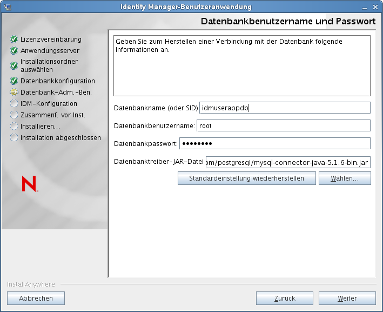383x312 pixels.
Task: Click the yellow arrow icon beside Datenbank-Adm.-Ben.
Action: tap(14, 92)
